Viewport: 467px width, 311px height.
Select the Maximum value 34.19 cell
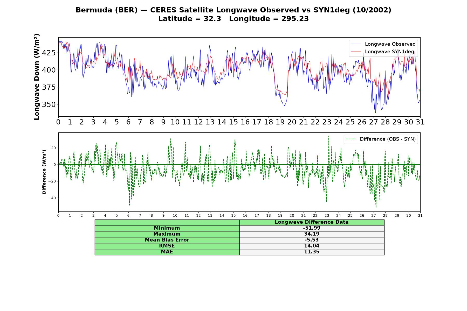point(312,234)
